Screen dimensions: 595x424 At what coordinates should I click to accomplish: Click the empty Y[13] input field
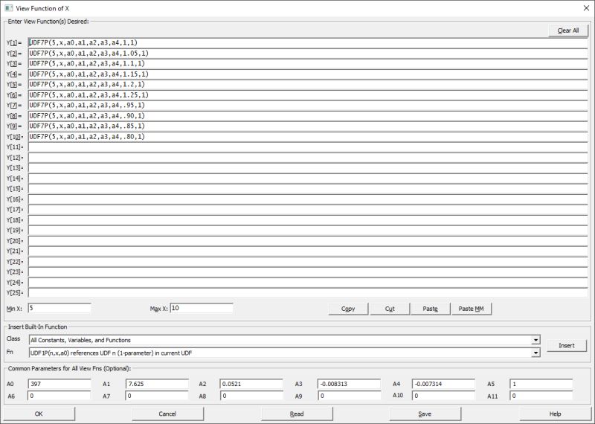point(308,168)
